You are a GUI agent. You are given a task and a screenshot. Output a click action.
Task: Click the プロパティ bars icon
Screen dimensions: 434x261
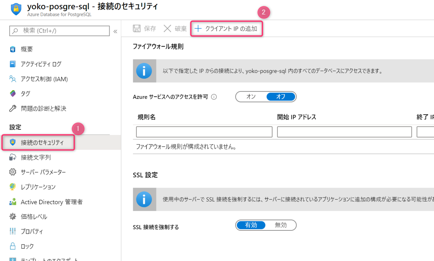[13, 231]
